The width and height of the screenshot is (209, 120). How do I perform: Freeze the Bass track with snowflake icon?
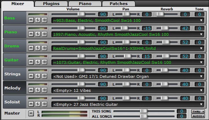click(44, 20)
